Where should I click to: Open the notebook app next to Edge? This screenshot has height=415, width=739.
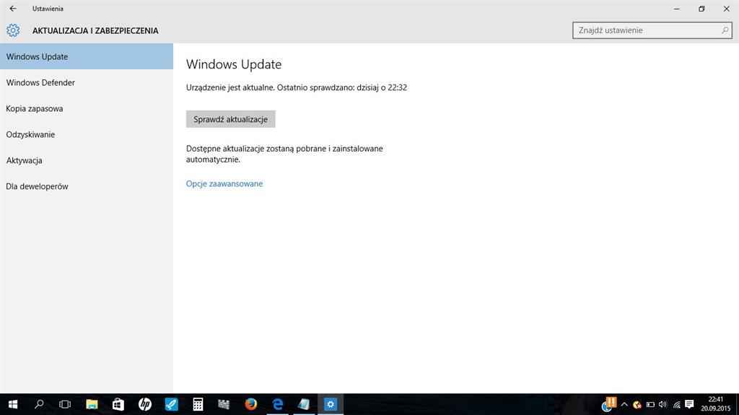coord(304,404)
